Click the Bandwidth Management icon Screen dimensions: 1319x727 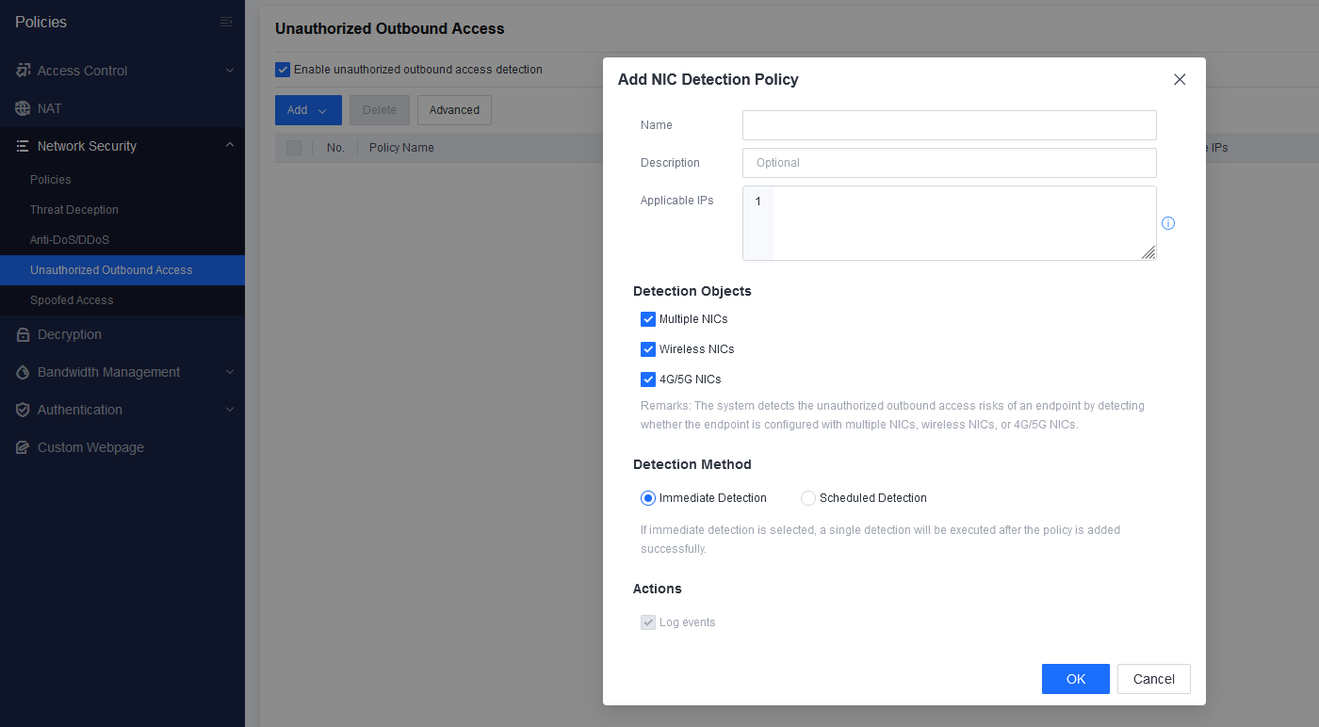(x=23, y=372)
